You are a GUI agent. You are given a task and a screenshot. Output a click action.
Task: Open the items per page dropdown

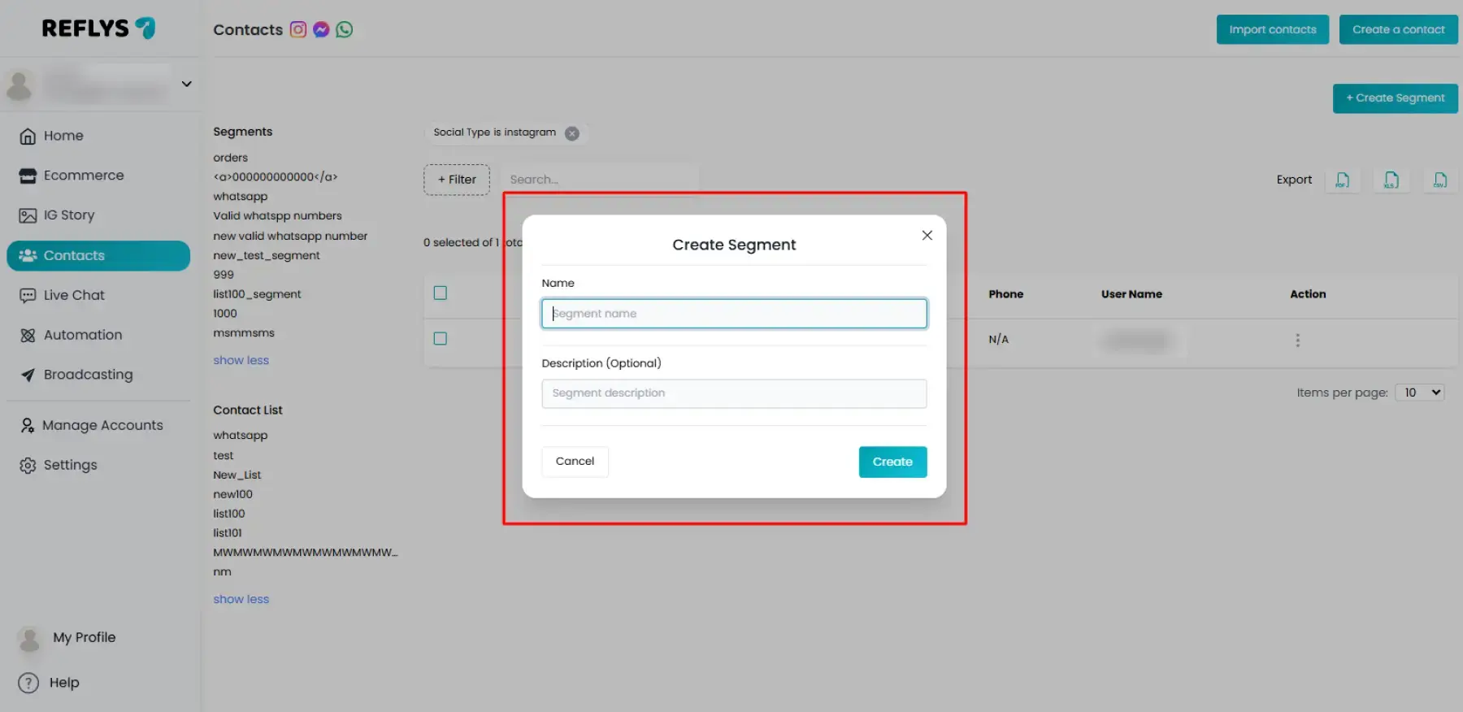coord(1419,393)
